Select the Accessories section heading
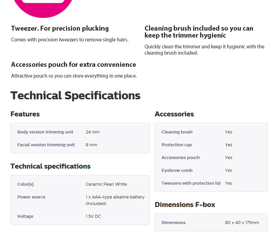This screenshot has width=278, height=238. tap(174, 114)
